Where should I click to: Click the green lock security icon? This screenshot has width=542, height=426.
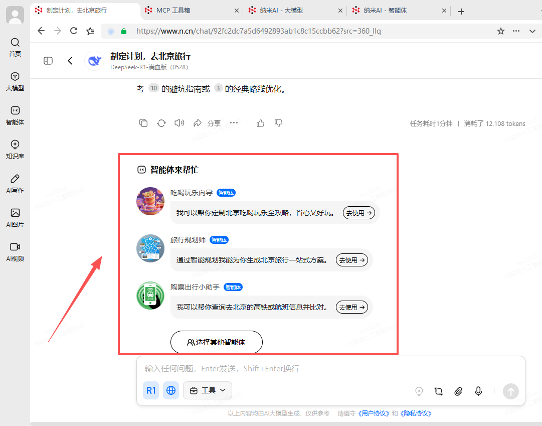point(124,31)
